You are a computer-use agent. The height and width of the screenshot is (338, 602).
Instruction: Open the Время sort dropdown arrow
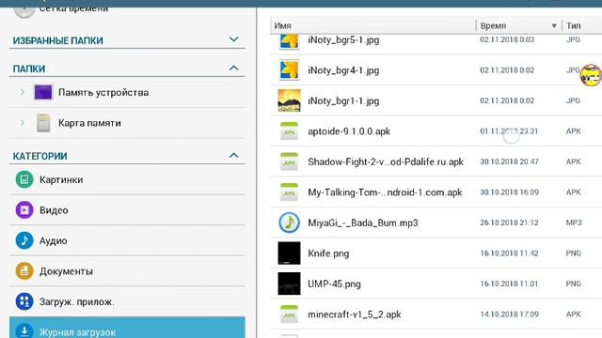click(x=554, y=25)
